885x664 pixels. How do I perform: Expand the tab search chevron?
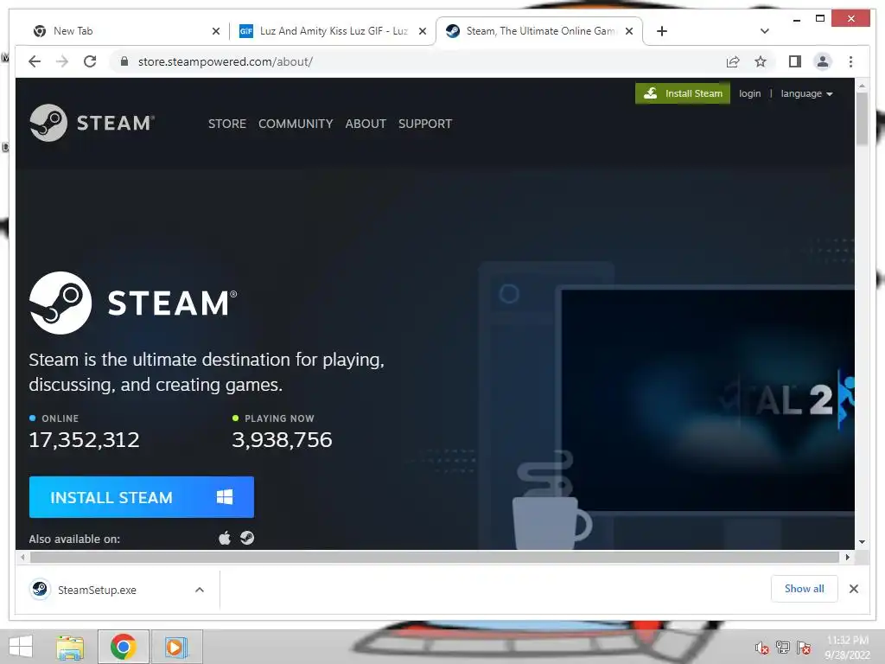click(764, 31)
